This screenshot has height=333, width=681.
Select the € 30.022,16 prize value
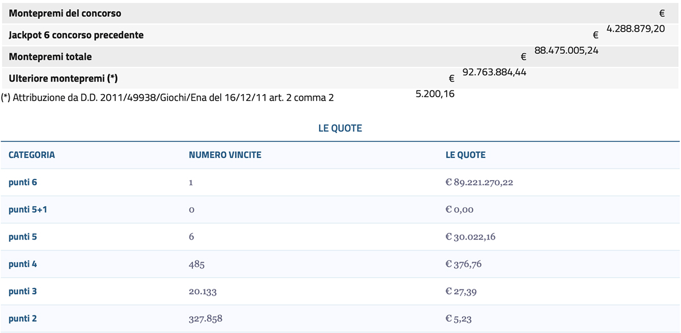coord(470,237)
